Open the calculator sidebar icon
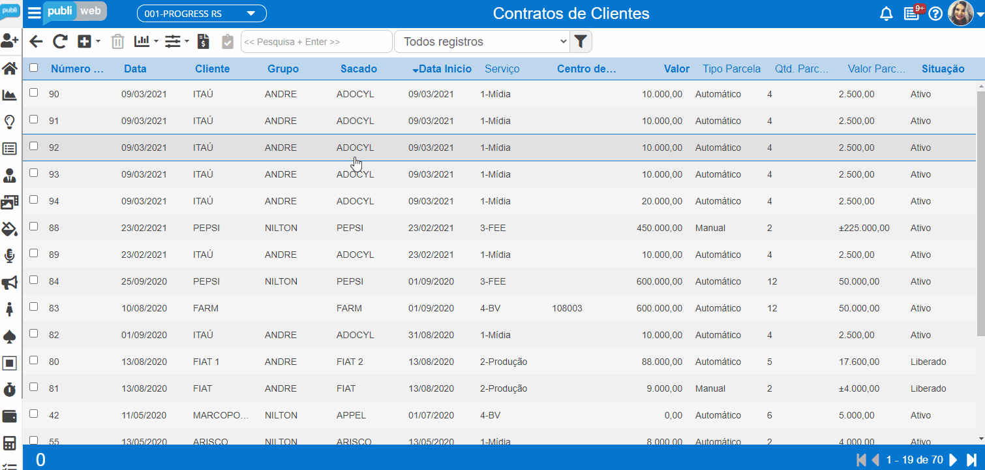The image size is (985, 470). click(x=10, y=443)
